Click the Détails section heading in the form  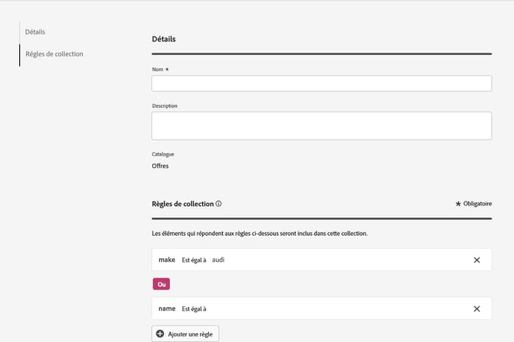click(164, 39)
